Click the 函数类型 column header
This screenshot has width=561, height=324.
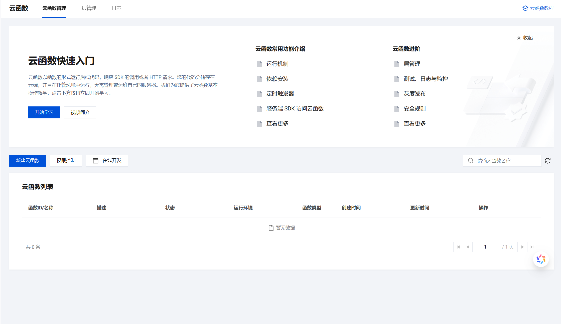click(312, 208)
